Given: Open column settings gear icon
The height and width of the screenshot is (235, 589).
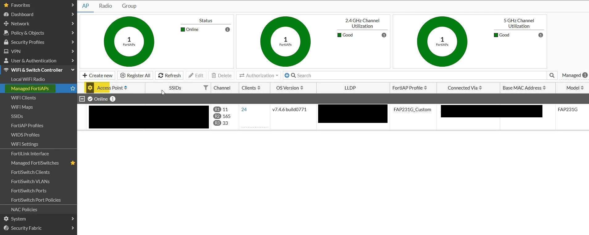Looking at the screenshot, I should pyautogui.click(x=90, y=88).
